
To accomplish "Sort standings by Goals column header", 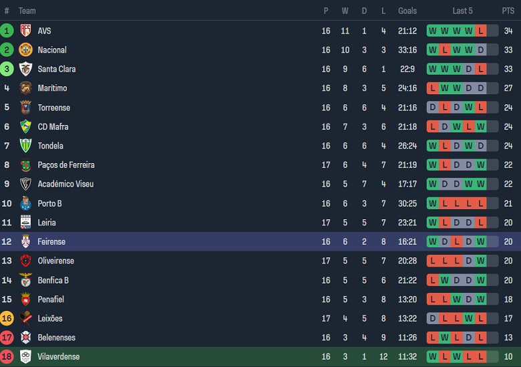I will pyautogui.click(x=407, y=11).
